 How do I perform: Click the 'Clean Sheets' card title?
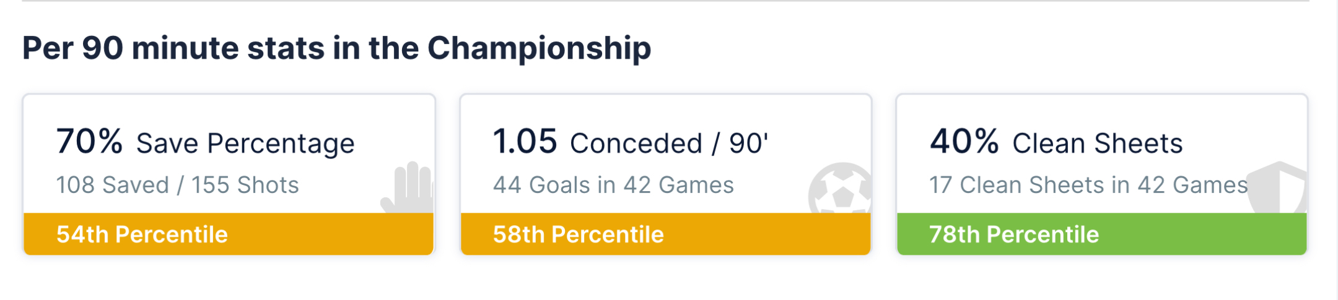(x=1097, y=144)
